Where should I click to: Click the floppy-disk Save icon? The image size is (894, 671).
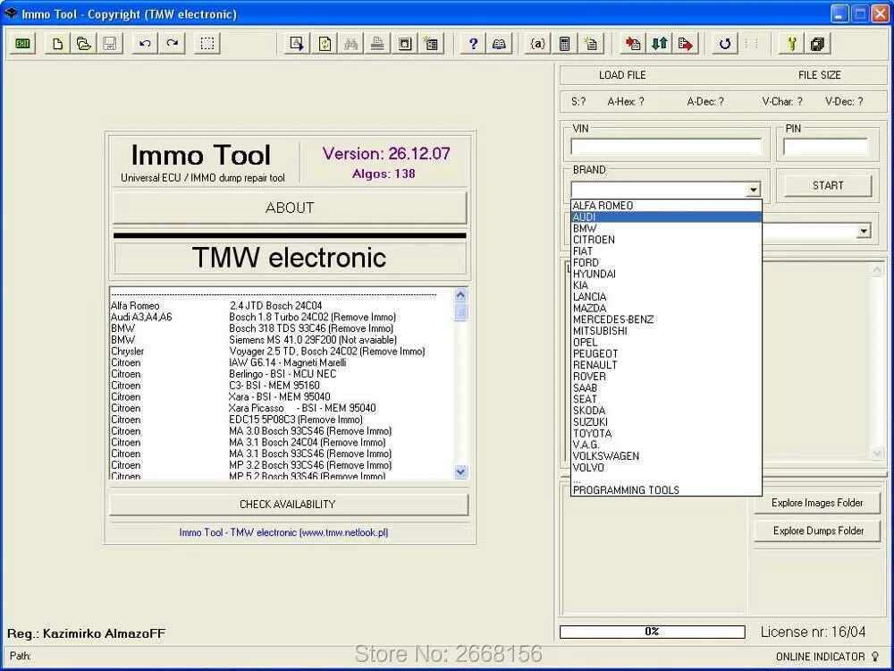(x=109, y=43)
